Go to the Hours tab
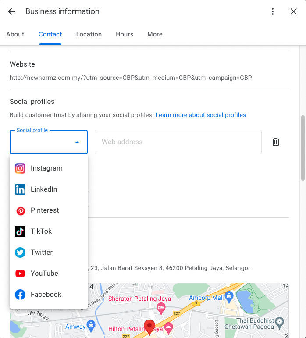 click(125, 34)
